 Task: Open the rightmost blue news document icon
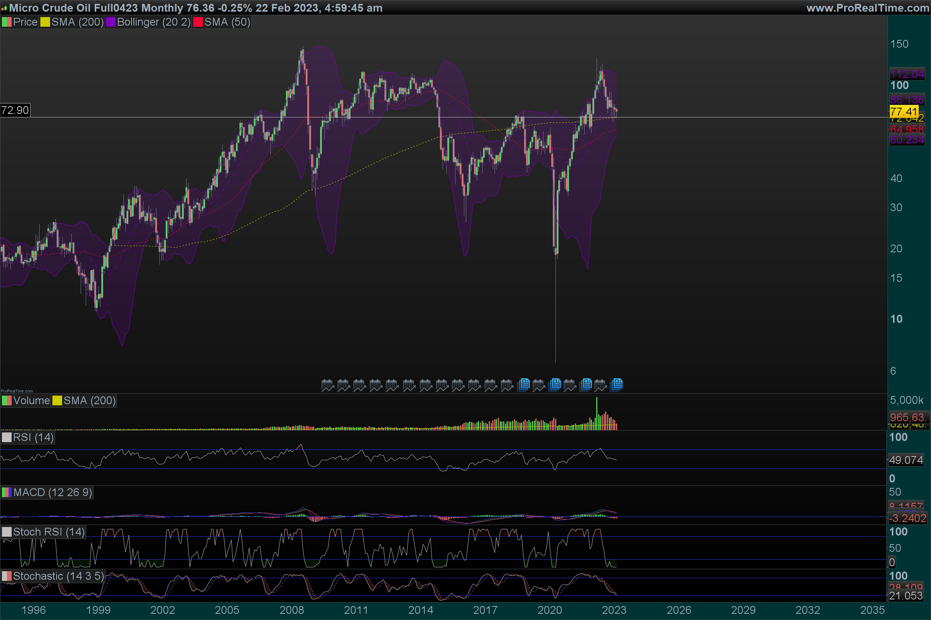(617, 384)
